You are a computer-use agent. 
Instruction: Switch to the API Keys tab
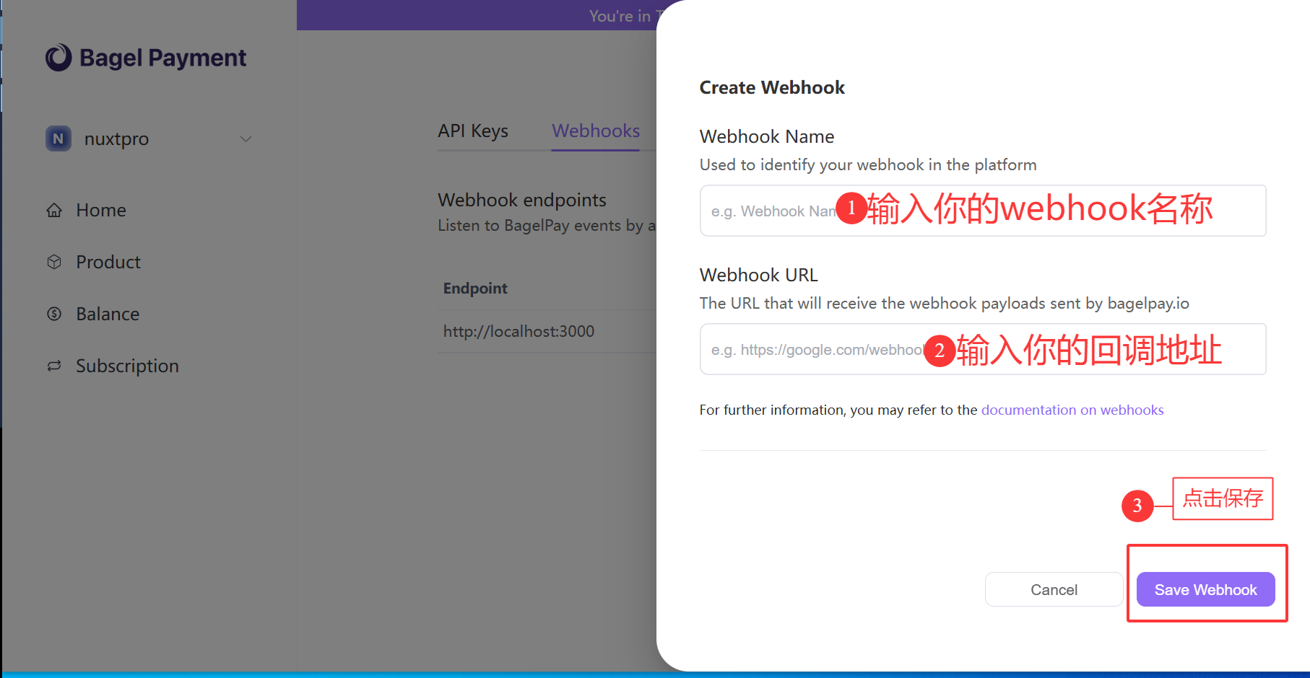[x=473, y=131]
